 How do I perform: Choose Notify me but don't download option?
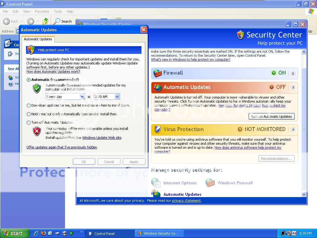pyautogui.click(x=29, y=114)
